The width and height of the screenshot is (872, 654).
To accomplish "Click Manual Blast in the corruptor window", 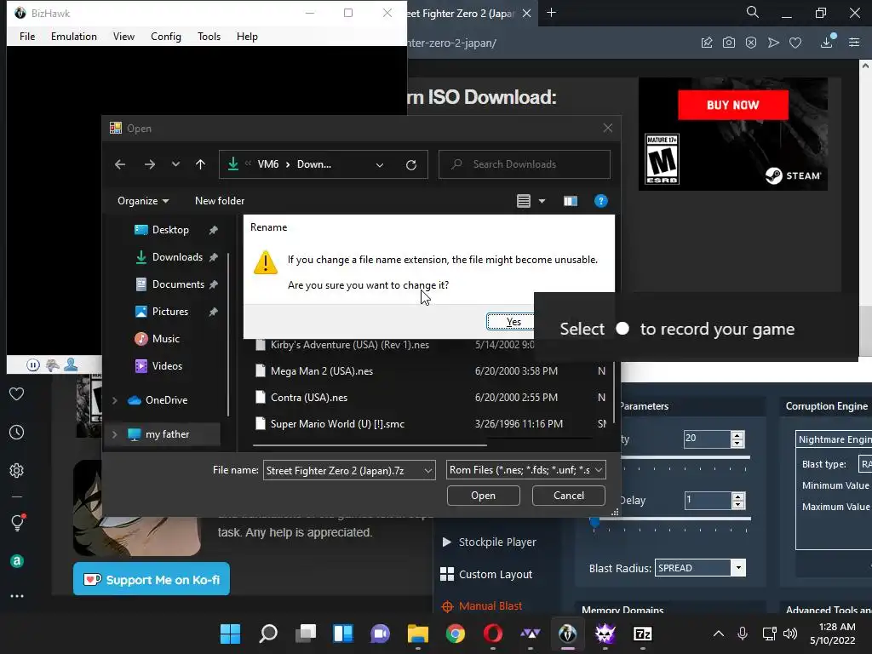I will pos(482,606).
